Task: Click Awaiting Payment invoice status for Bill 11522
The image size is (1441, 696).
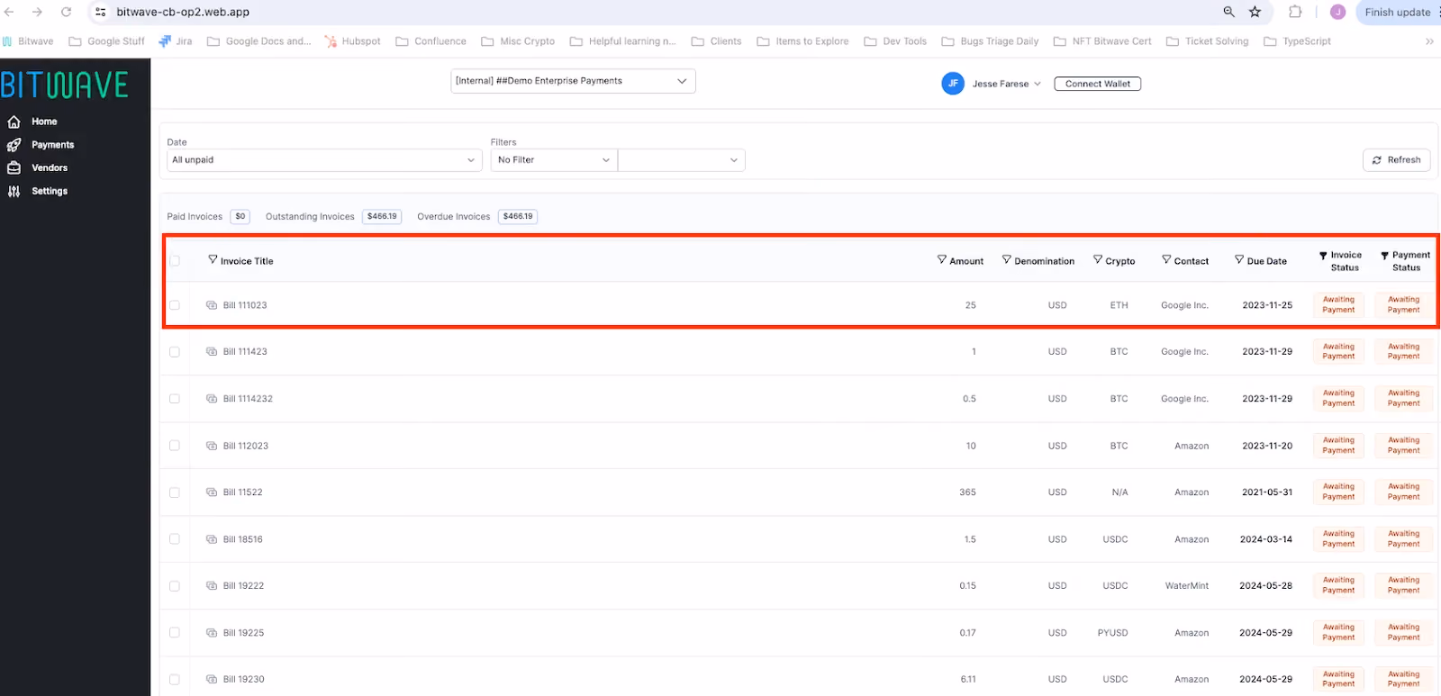Action: [1338, 493]
